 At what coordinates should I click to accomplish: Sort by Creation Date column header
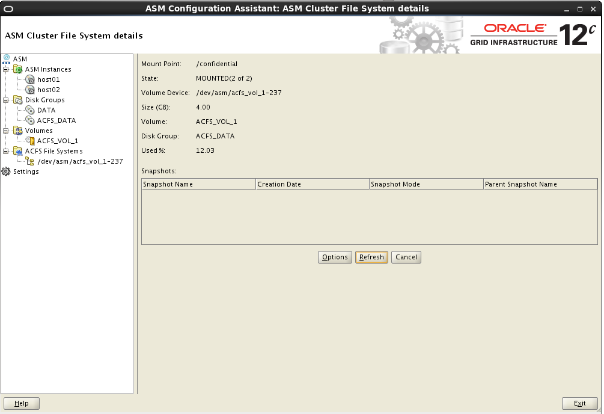[313, 184]
